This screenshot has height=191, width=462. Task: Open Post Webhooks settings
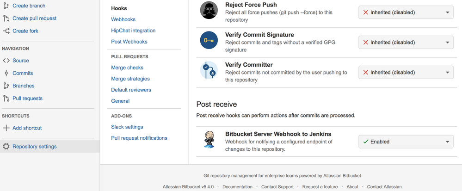(x=129, y=42)
